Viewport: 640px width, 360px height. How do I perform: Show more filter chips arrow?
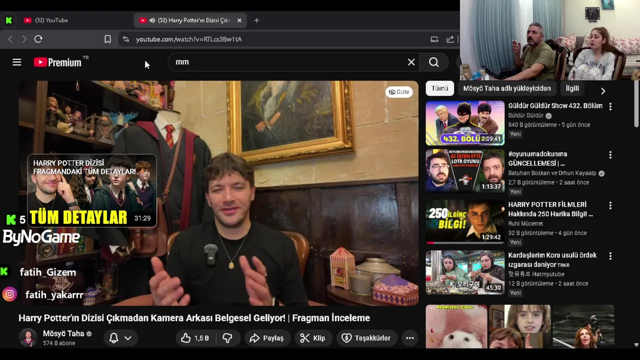602,90
